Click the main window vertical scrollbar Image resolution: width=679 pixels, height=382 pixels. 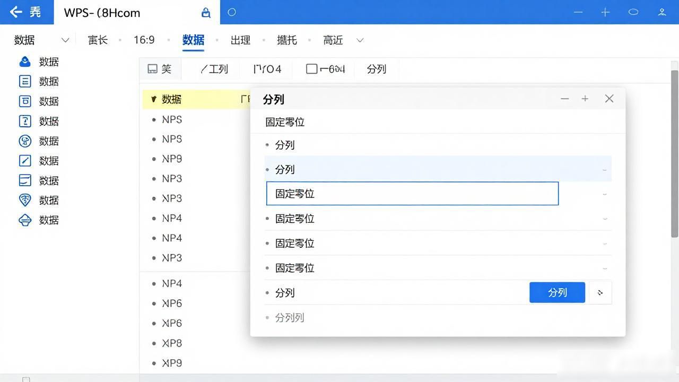675,154
